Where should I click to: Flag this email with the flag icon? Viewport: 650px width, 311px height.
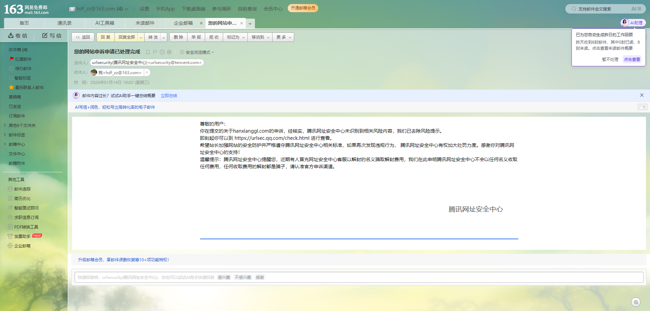[155, 52]
